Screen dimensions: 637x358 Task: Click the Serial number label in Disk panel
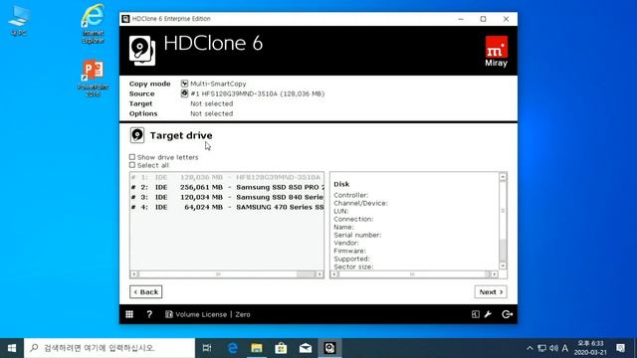pyautogui.click(x=357, y=235)
